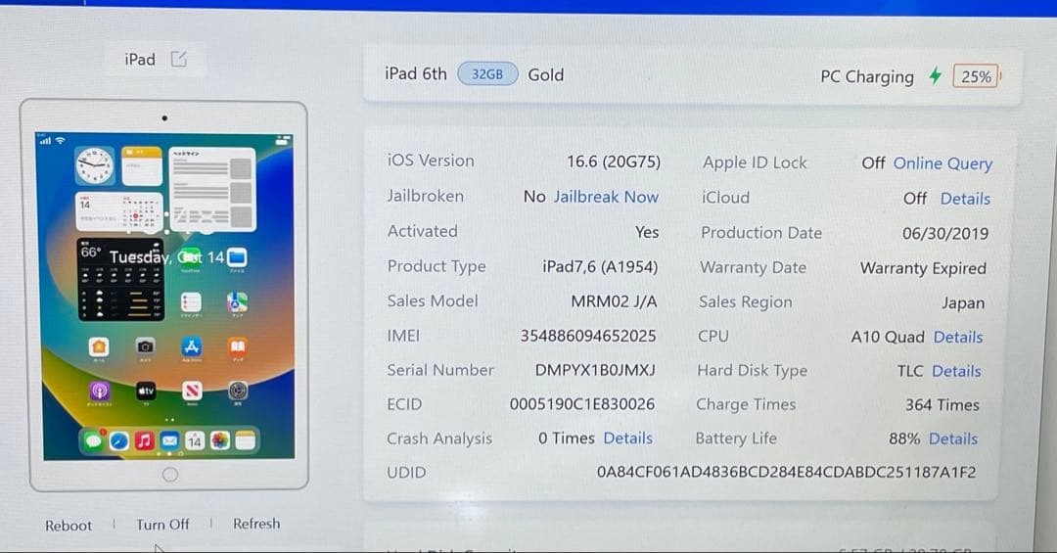Click the Podcasts app icon in preview
This screenshot has height=553, width=1057.
pos(99,391)
